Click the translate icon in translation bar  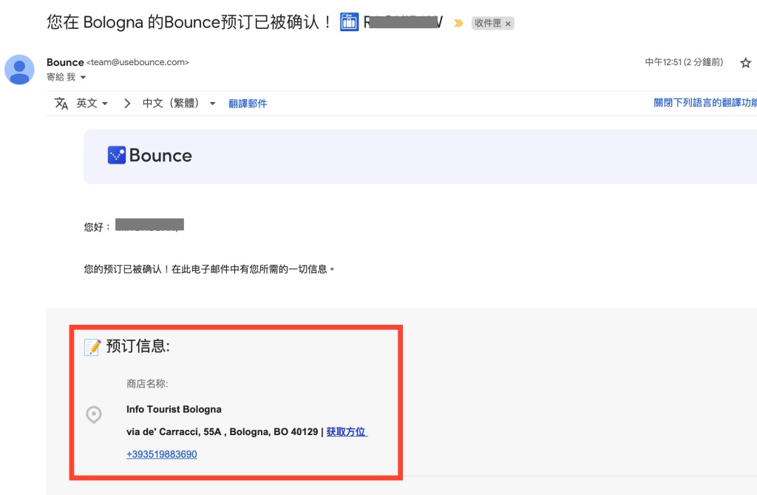[61, 103]
